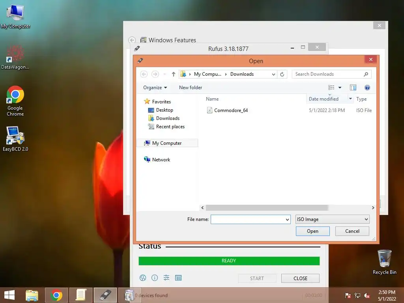Open Rufus About info icon
The width and height of the screenshot is (404, 303).
(x=155, y=278)
